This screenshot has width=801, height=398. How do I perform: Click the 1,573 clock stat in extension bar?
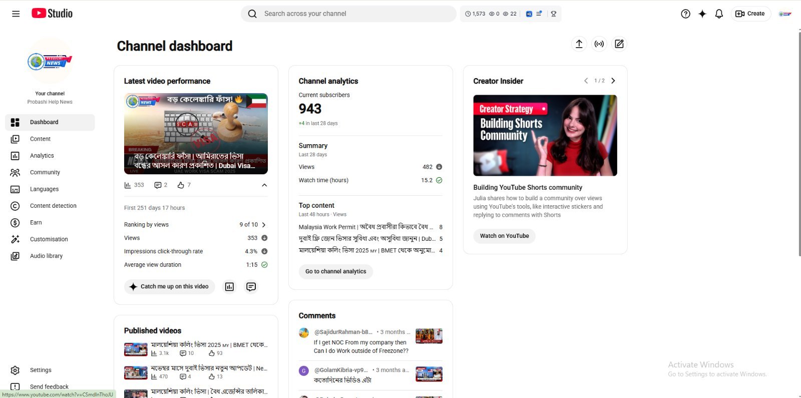click(475, 14)
